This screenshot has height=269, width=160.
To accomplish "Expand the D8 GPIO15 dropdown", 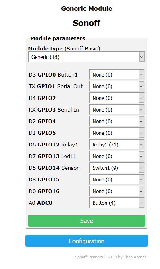I will coord(117,180).
